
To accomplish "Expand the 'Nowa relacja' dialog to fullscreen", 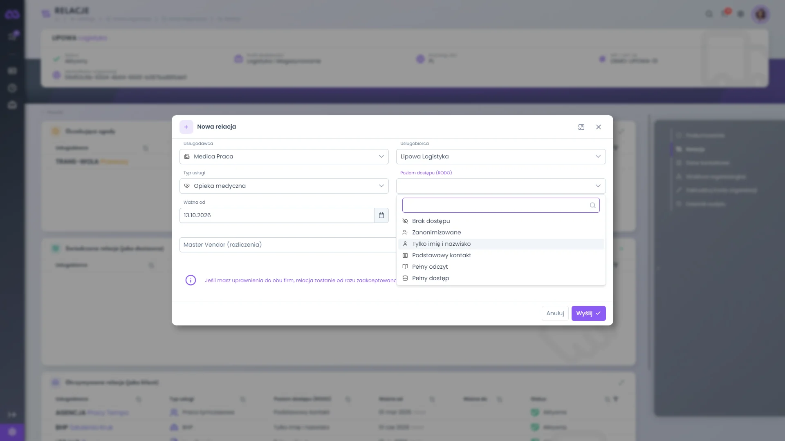I will coord(581,127).
